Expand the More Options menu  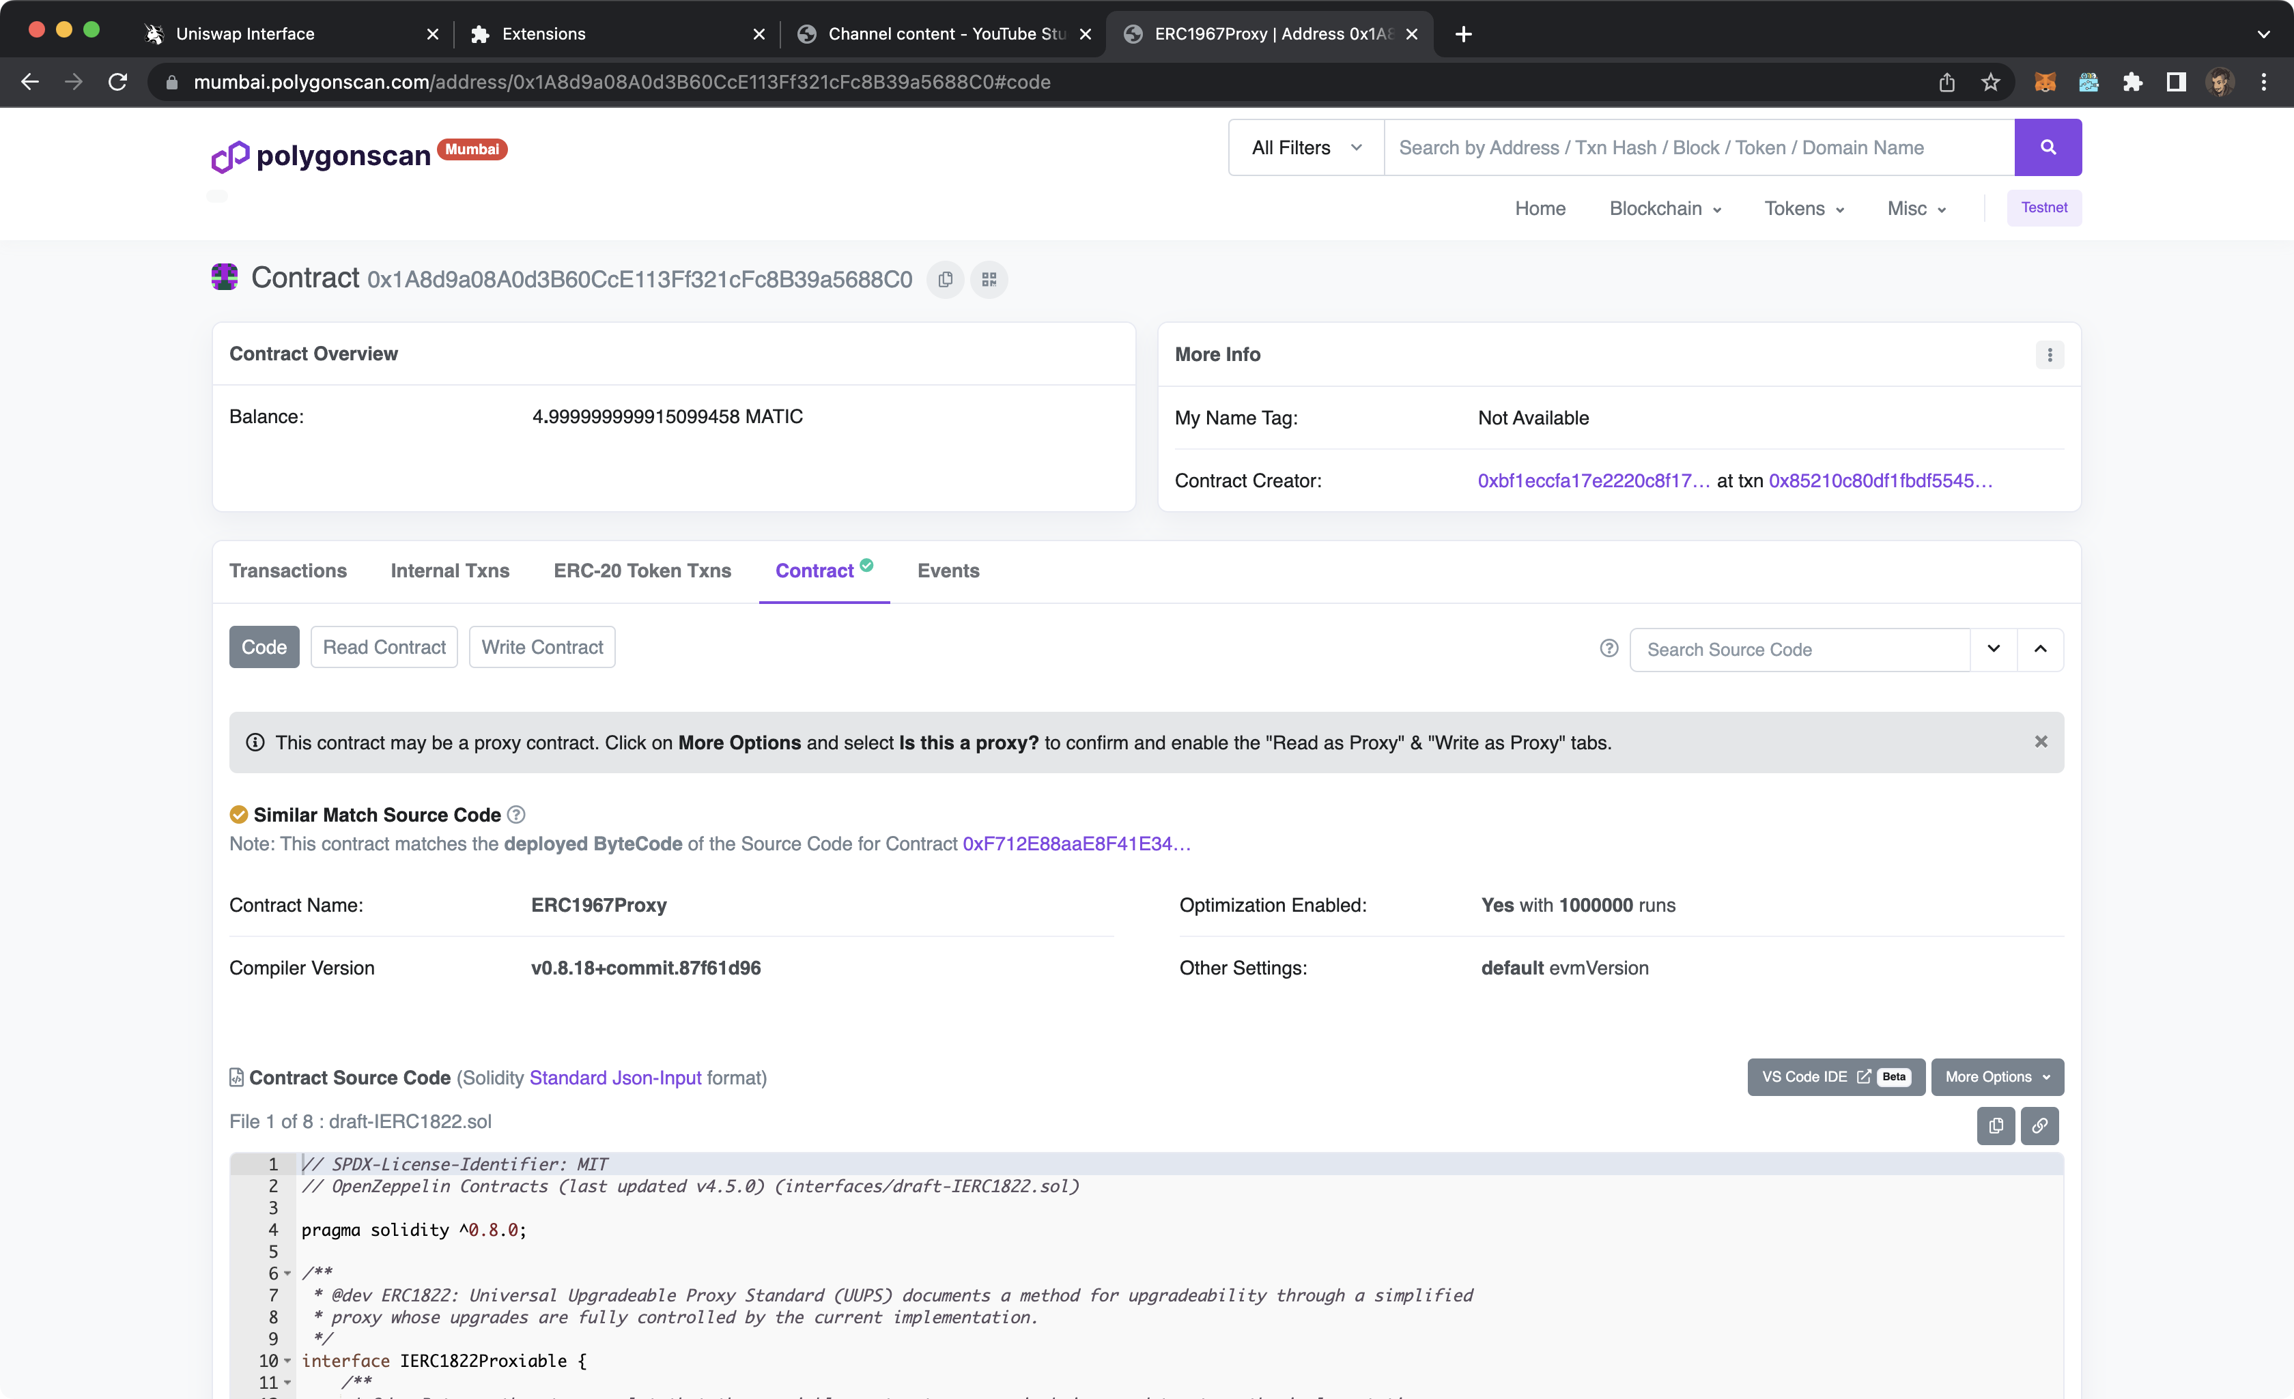coord(1997,1077)
